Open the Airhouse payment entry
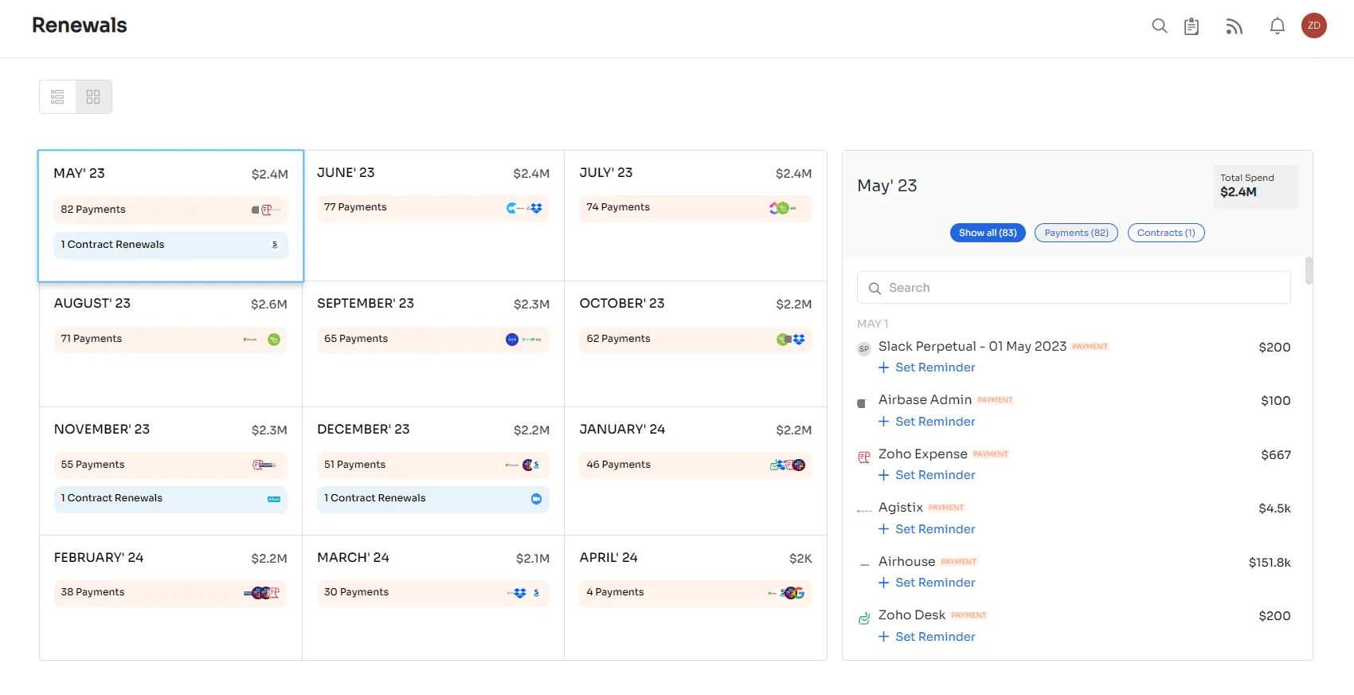Screen dimensions: 1354x695 [906, 562]
